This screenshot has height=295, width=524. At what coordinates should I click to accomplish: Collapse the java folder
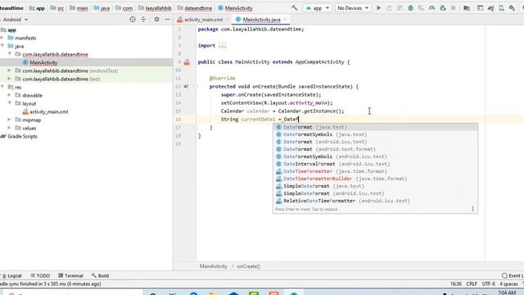click(2, 46)
